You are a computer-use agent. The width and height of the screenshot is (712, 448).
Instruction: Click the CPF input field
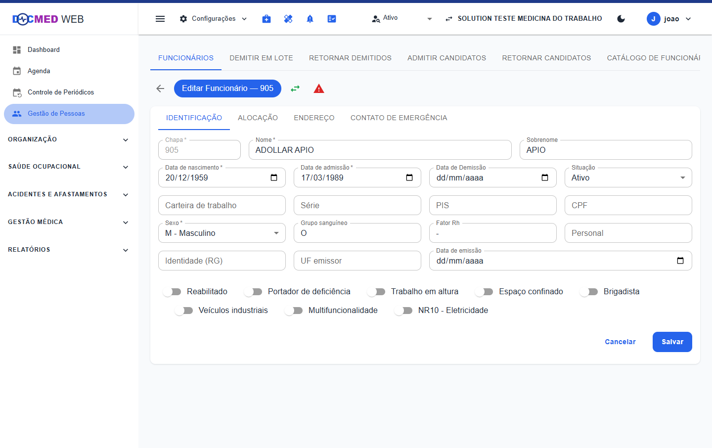pos(628,205)
